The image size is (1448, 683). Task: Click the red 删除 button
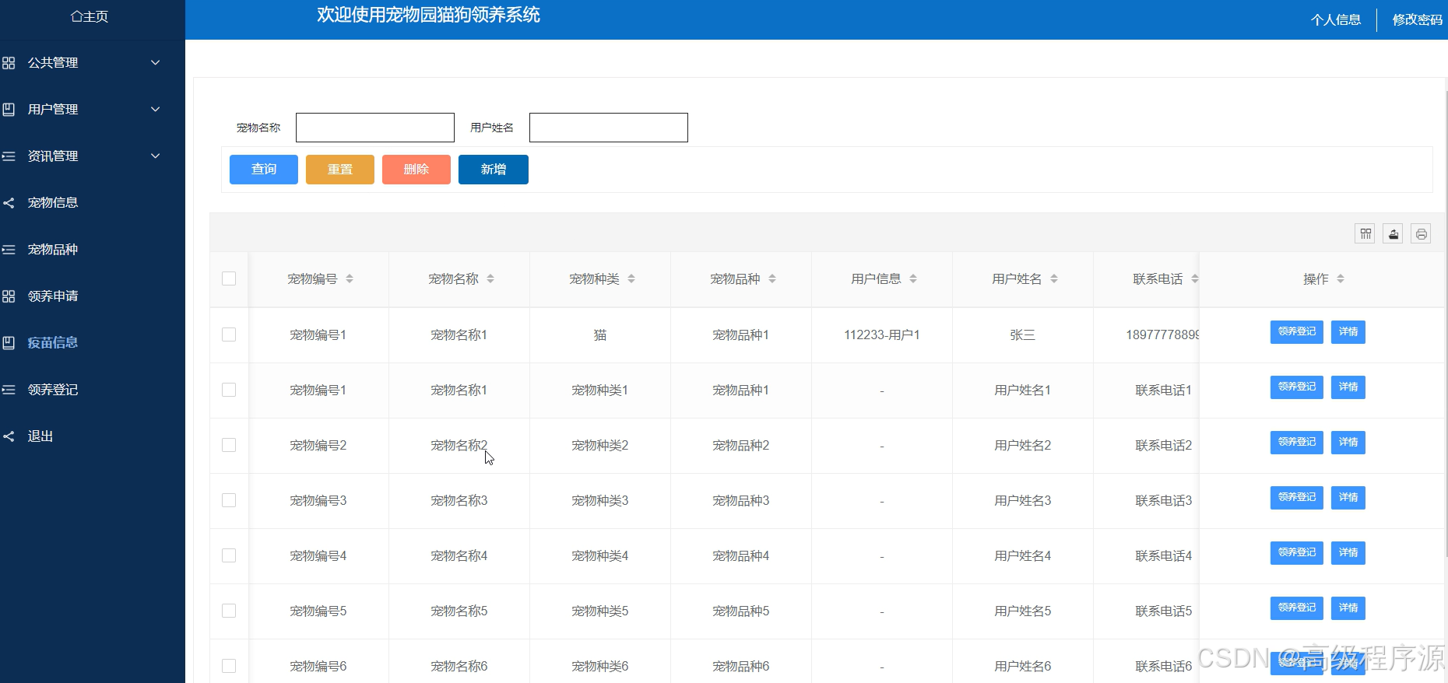coord(416,170)
